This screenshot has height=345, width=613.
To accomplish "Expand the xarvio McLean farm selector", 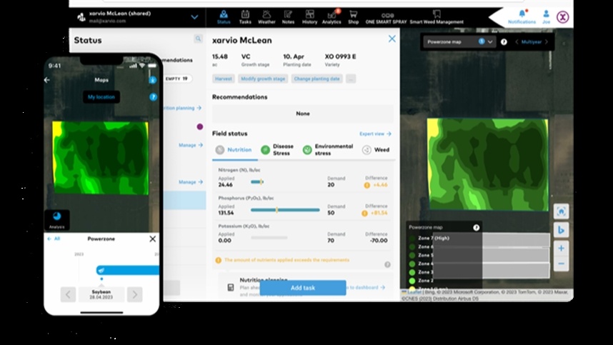I will tap(194, 17).
